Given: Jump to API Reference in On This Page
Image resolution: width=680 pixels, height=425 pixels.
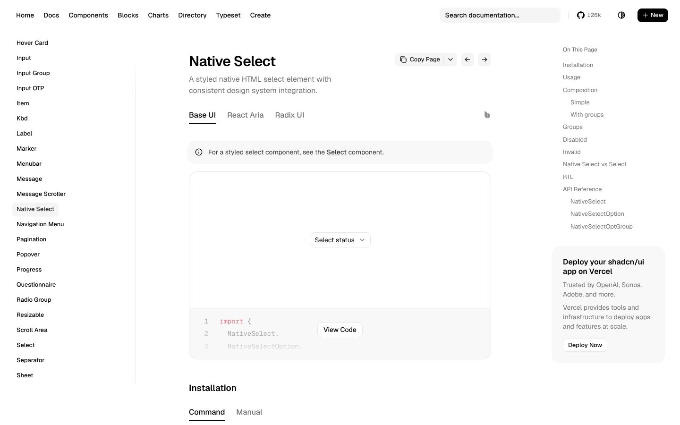Looking at the screenshot, I should tap(582, 189).
